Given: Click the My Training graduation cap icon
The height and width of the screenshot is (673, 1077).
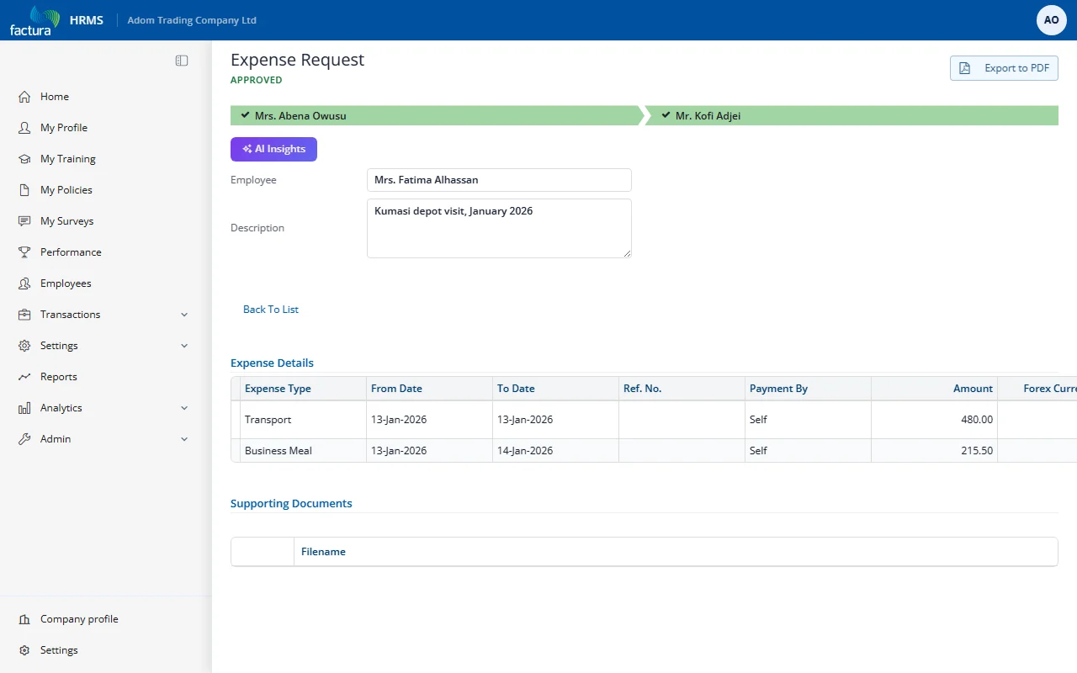Looking at the screenshot, I should (24, 159).
